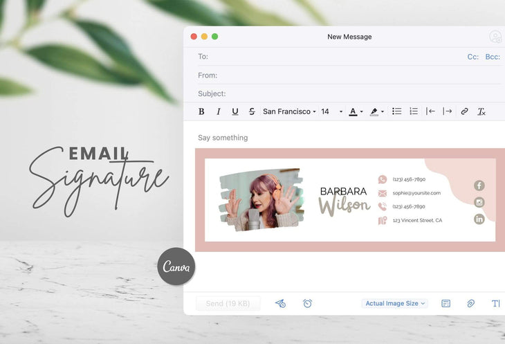Insert a bulleted list
Image resolution: width=505 pixels, height=344 pixels.
[x=397, y=111]
